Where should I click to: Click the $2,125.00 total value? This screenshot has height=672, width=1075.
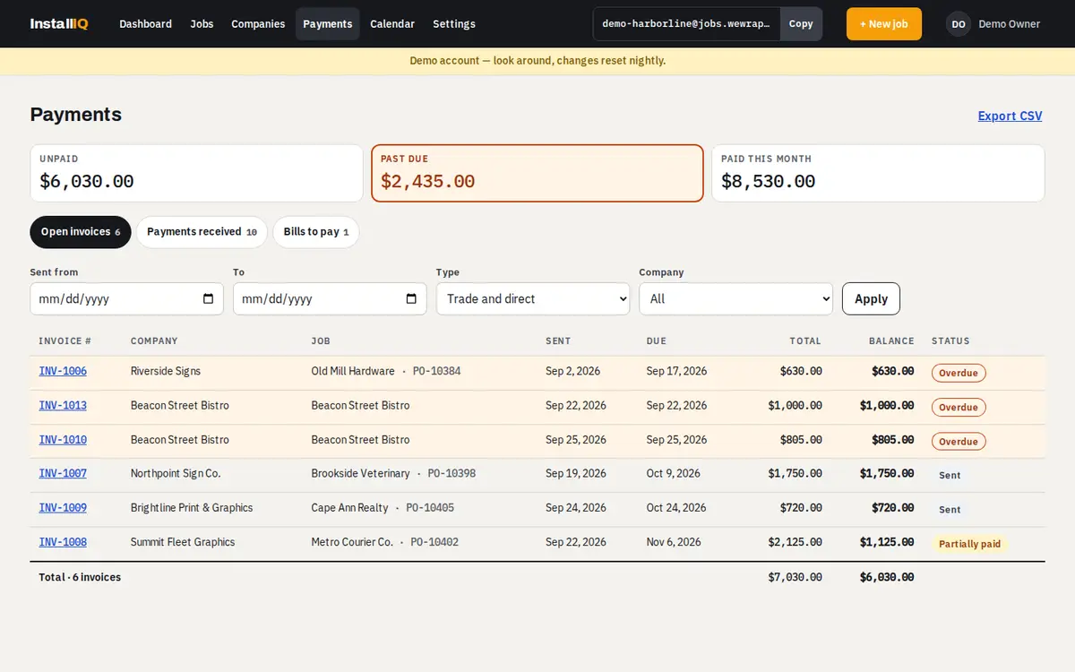[795, 541]
